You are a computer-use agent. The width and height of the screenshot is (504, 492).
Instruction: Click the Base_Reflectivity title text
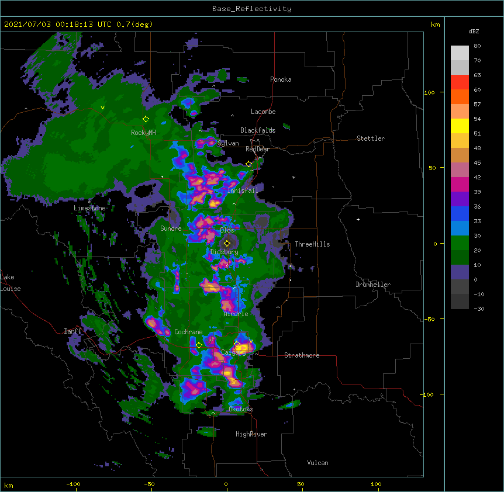point(252,9)
